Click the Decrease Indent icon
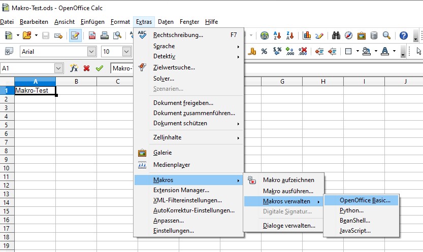423x252 pixels. [x=319, y=51]
